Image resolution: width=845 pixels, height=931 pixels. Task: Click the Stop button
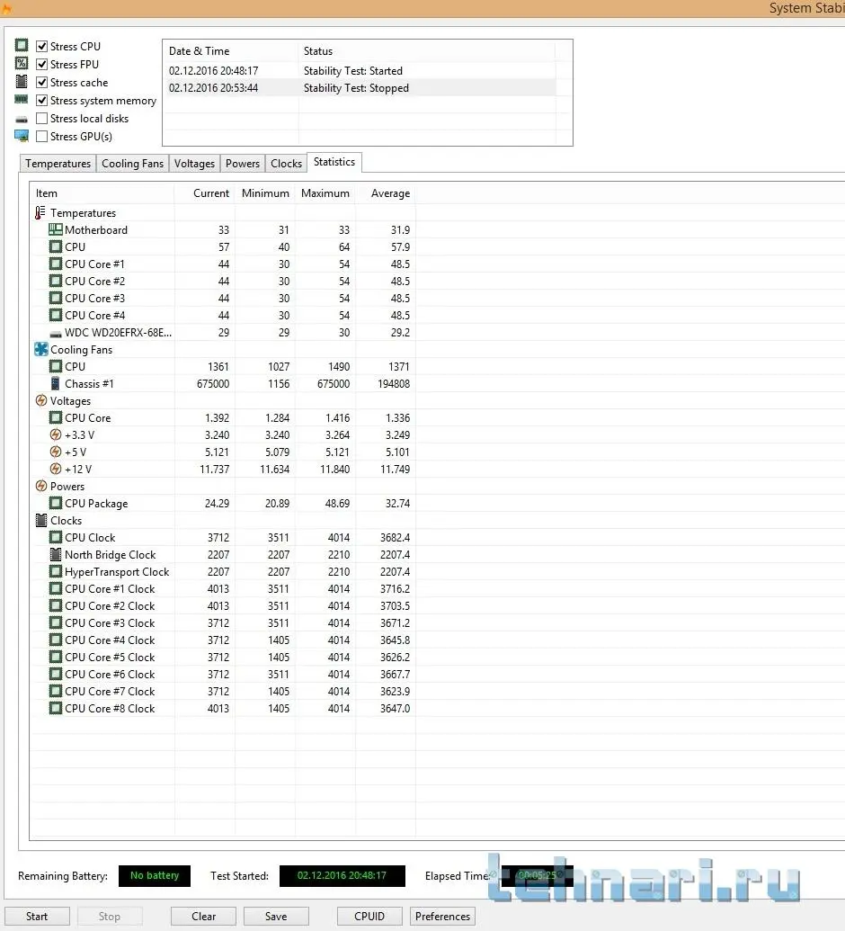(x=109, y=916)
